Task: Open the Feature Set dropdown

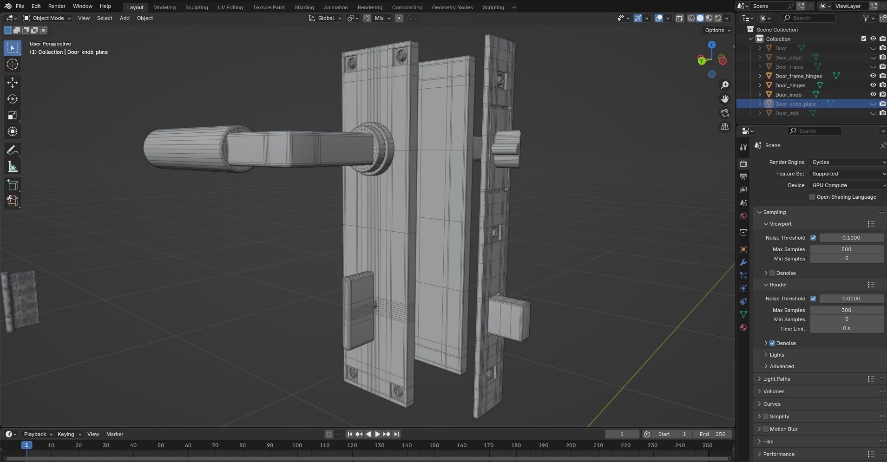Action: pyautogui.click(x=848, y=174)
